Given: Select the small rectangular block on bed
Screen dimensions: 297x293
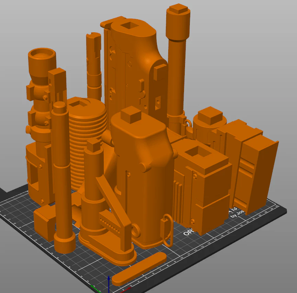Looking at the screenshot, I should coord(45,222).
